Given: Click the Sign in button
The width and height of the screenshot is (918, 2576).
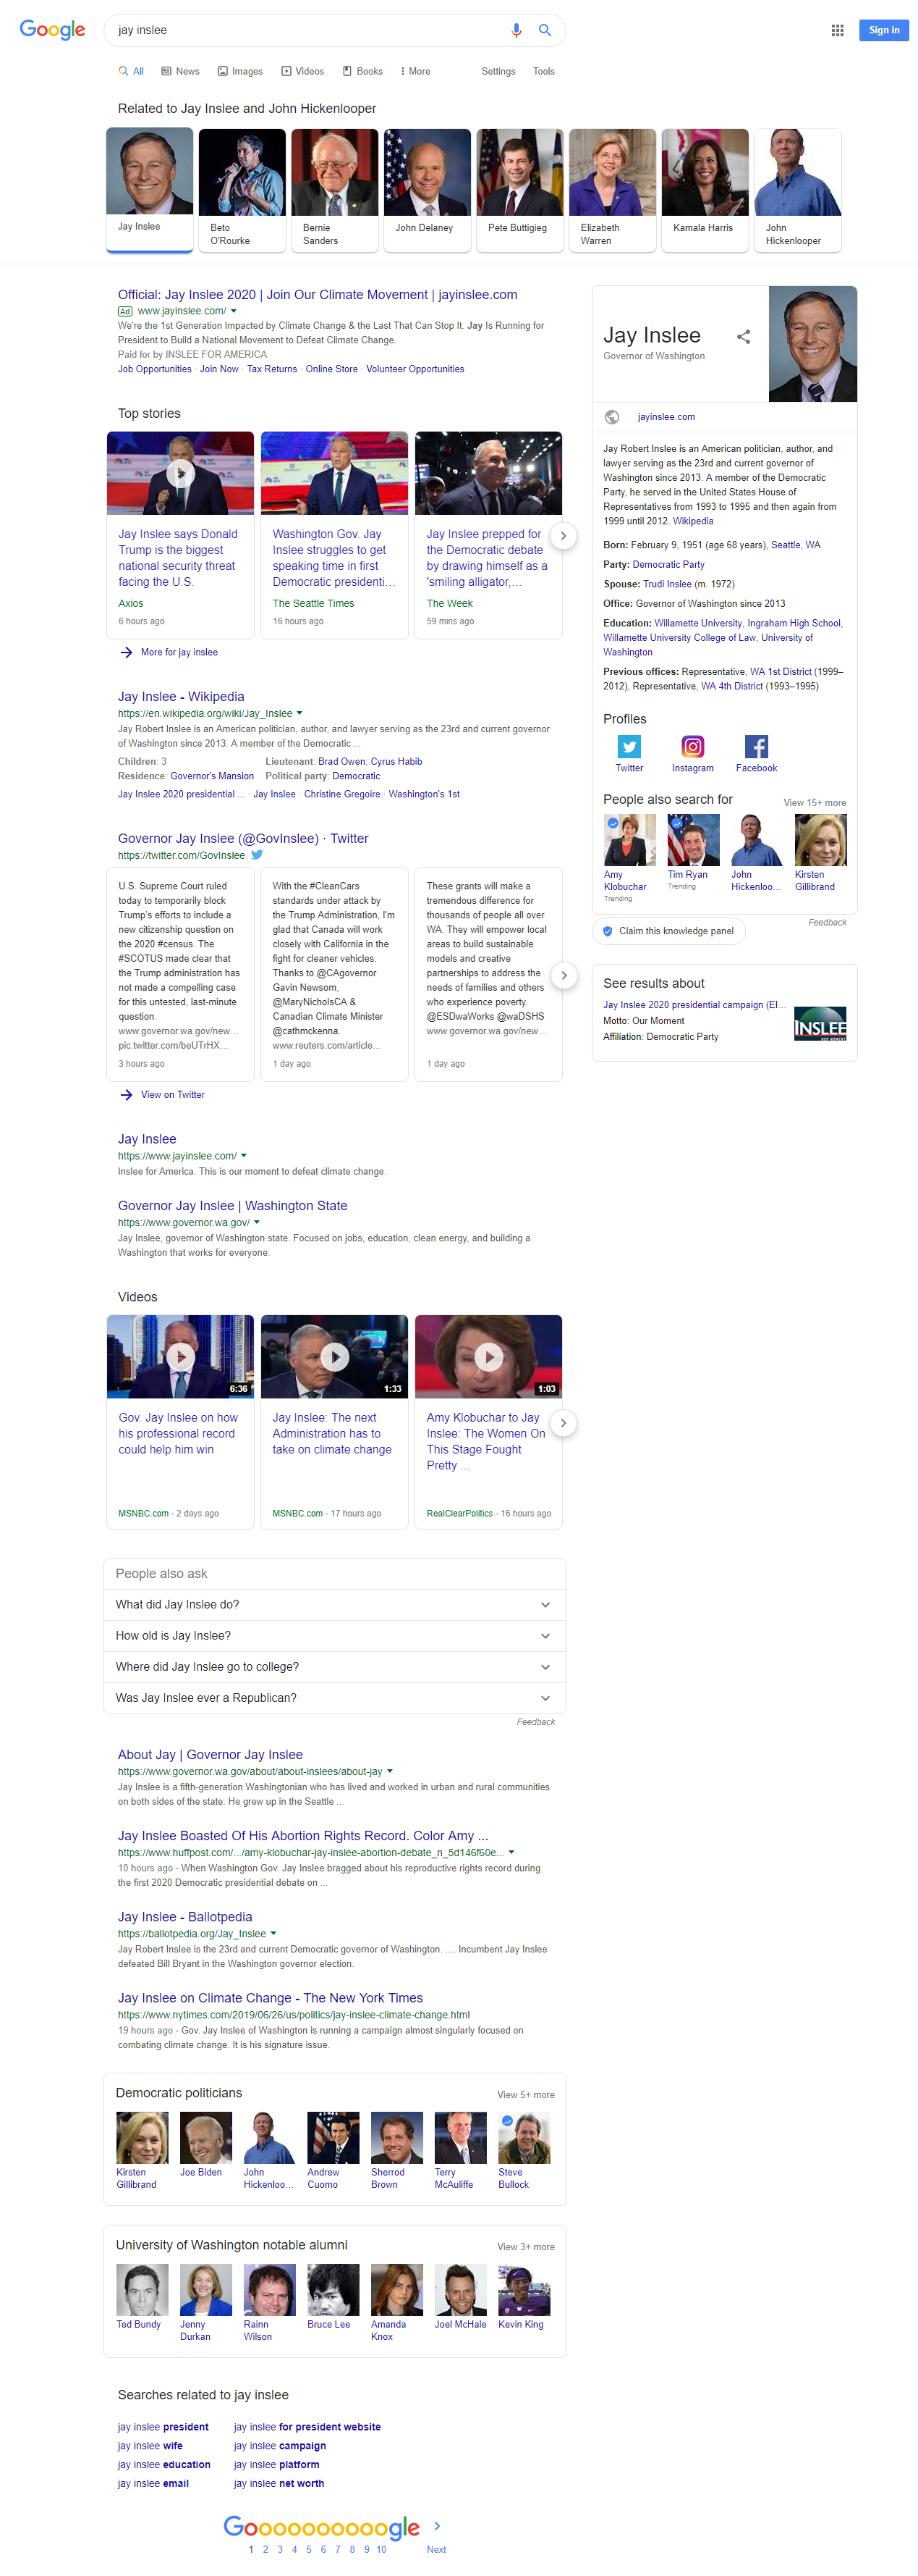Looking at the screenshot, I should click(883, 30).
